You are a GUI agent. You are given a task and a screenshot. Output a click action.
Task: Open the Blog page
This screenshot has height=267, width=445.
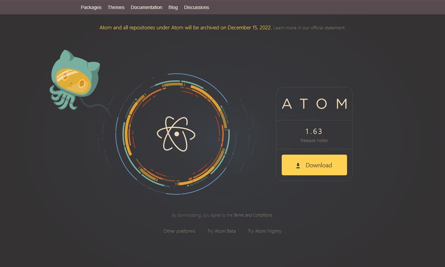(173, 7)
